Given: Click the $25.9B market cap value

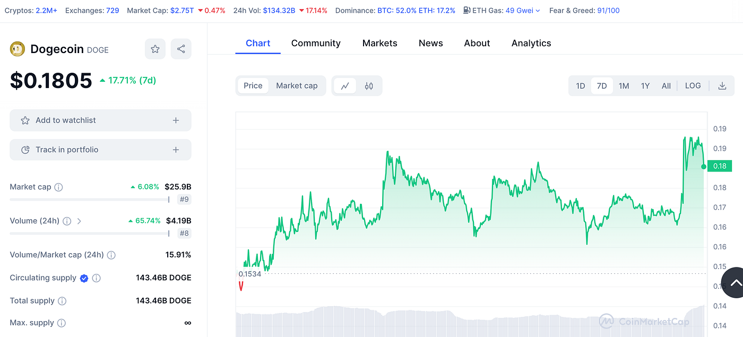Looking at the screenshot, I should [x=178, y=187].
